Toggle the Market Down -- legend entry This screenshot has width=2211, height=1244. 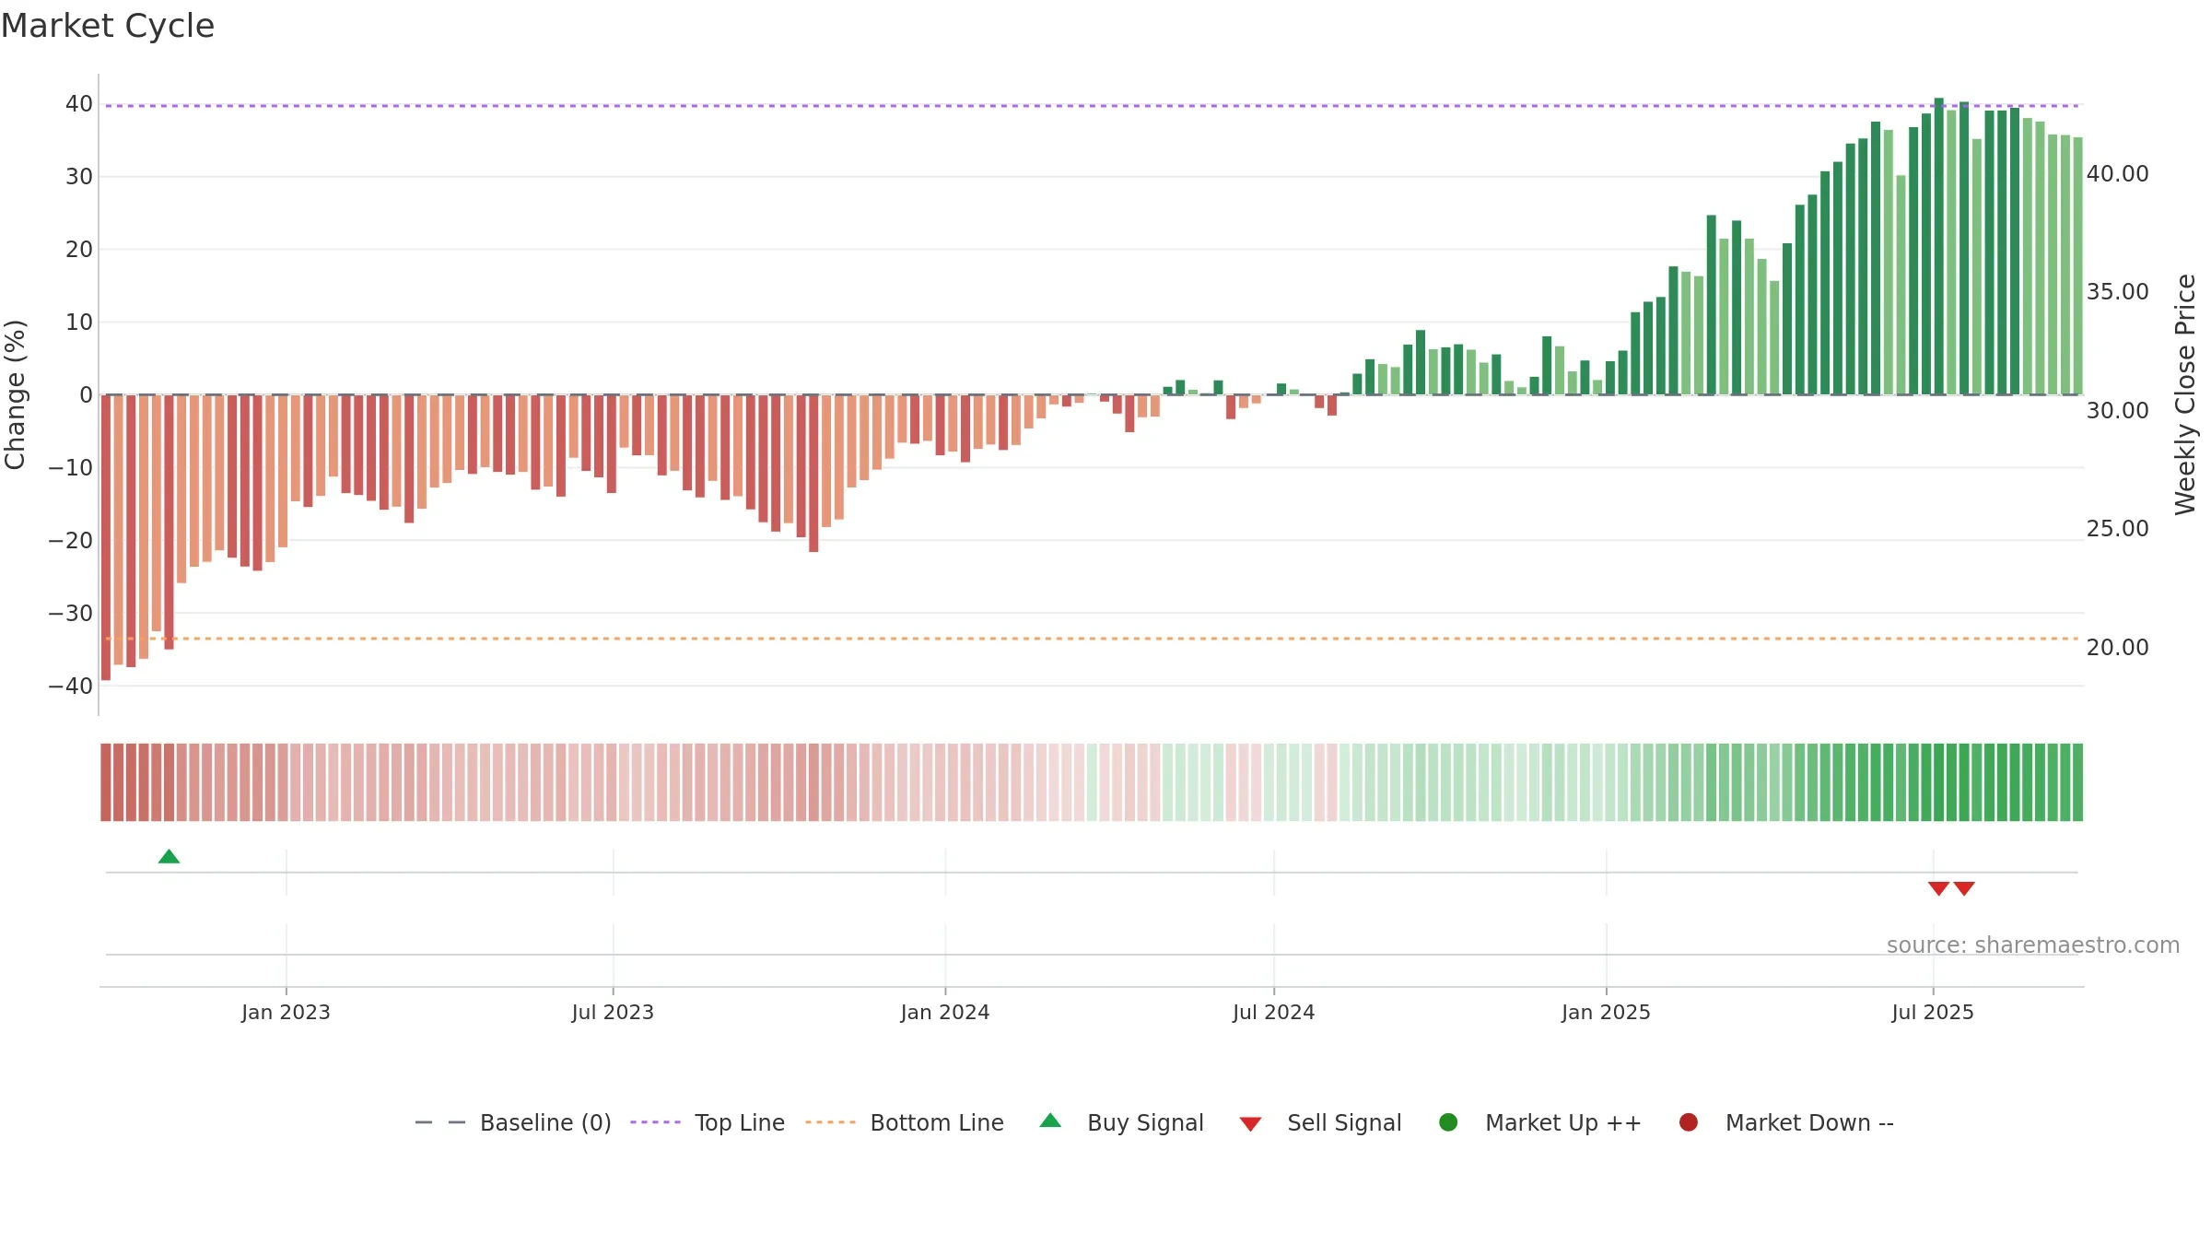(1786, 1122)
